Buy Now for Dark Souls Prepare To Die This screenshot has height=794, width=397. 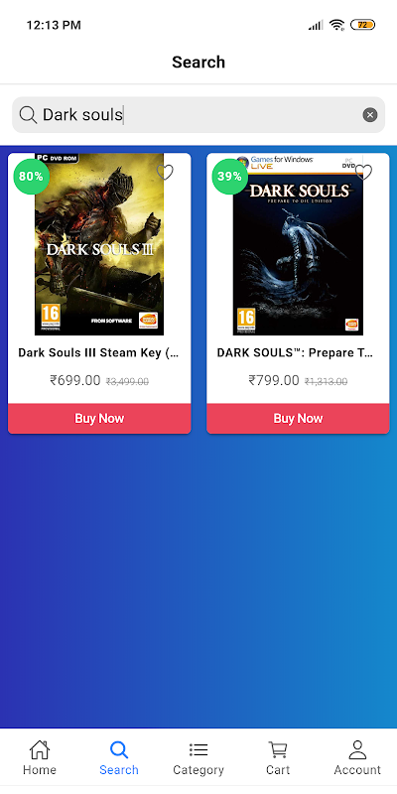(298, 418)
